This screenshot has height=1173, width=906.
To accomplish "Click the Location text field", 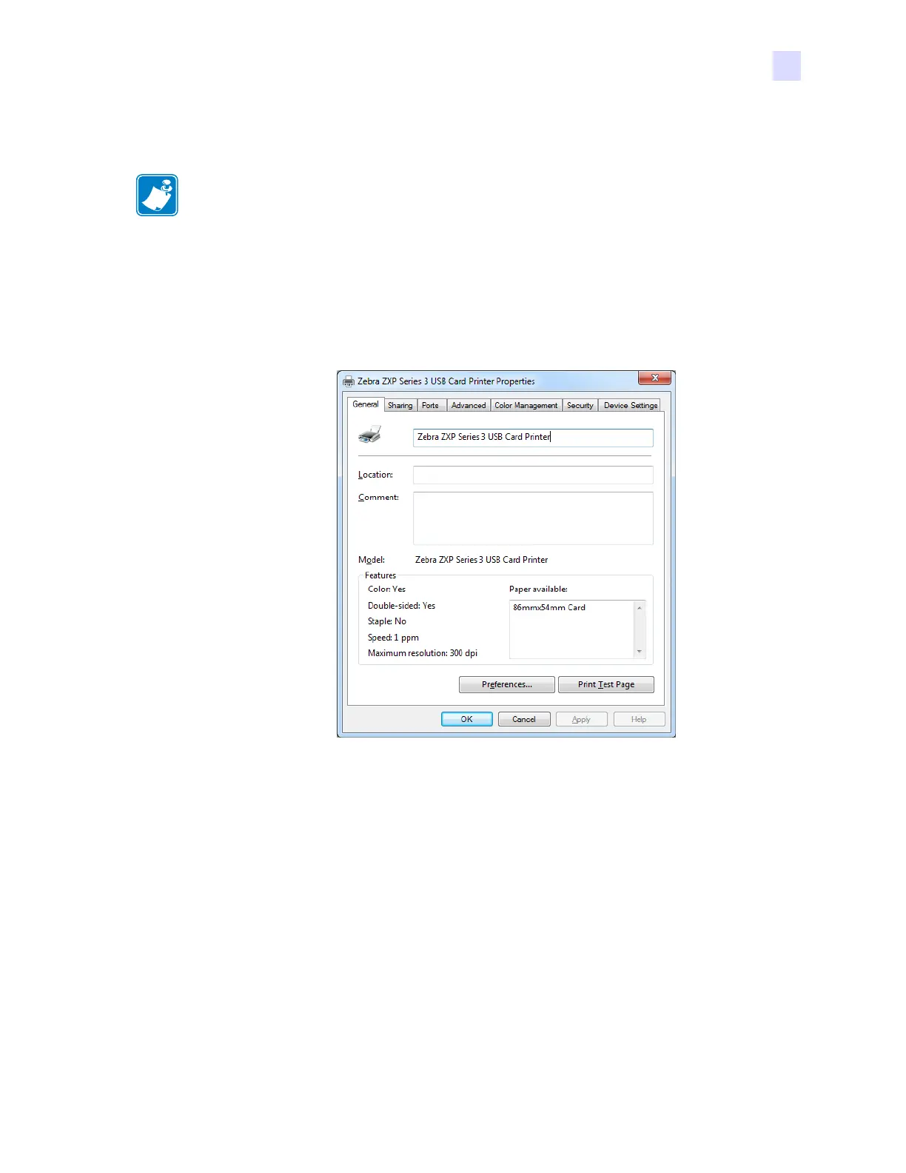I will click(533, 475).
